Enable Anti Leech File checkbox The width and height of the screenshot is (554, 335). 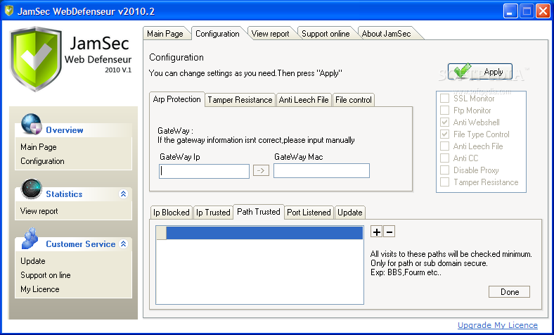pos(444,146)
